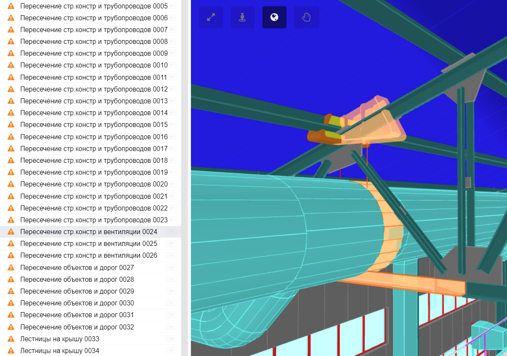The height and width of the screenshot is (356, 507).
Task: Select Пересечение стр.констр и трубопроводов 0018
Action: [94, 160]
